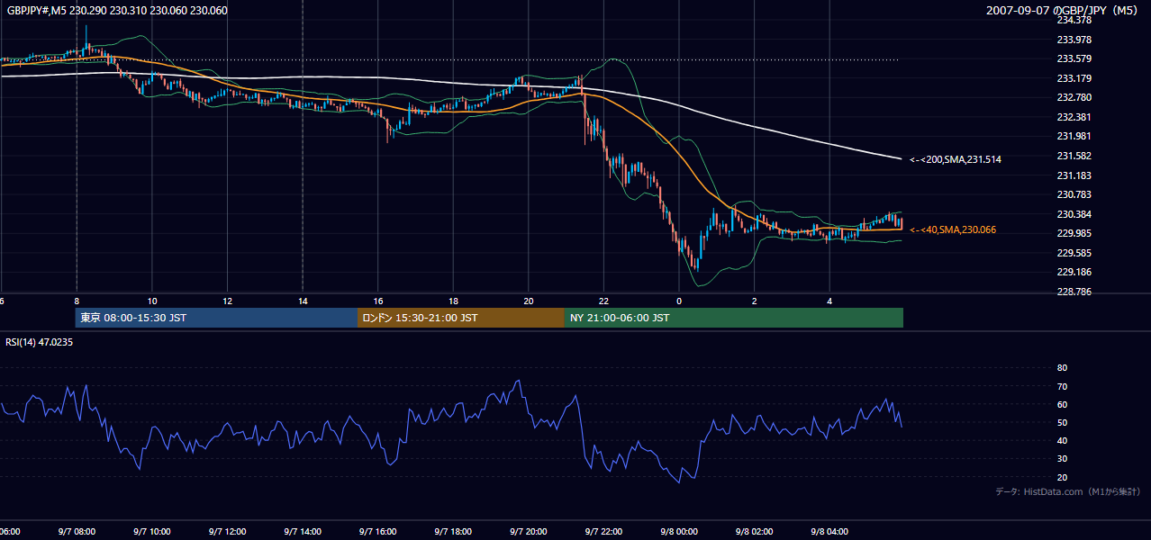Click hour label 16 under price chart

click(x=378, y=301)
